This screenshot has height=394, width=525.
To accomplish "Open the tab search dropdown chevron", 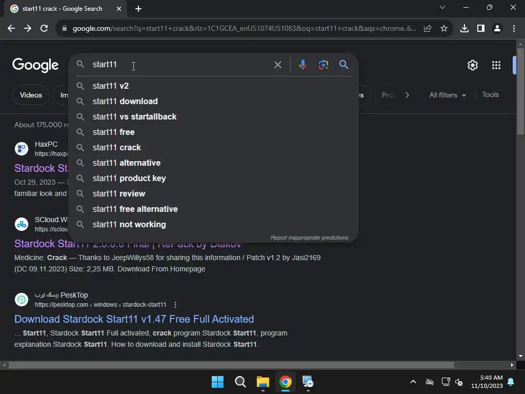I will 442,7.
